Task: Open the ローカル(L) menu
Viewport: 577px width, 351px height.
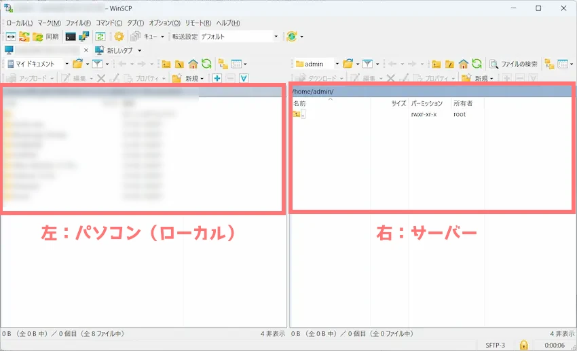Action: pos(20,23)
